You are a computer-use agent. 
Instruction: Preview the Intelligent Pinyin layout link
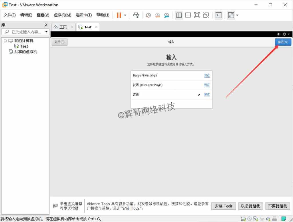click(x=207, y=85)
